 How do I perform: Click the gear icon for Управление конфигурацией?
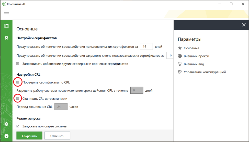coord(180,72)
